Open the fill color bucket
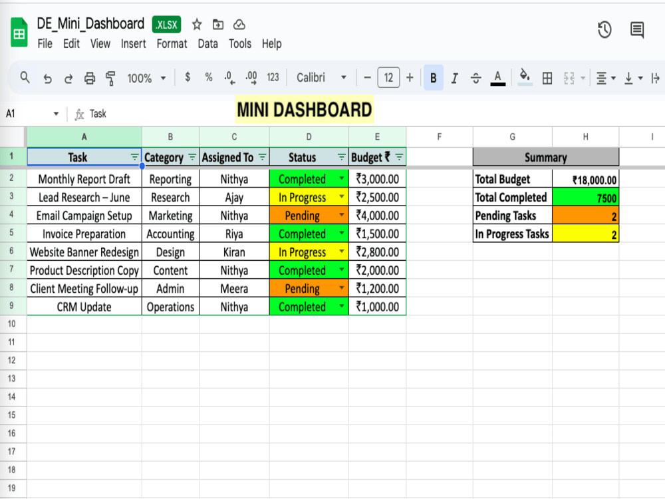The height and width of the screenshot is (499, 665). tap(525, 77)
